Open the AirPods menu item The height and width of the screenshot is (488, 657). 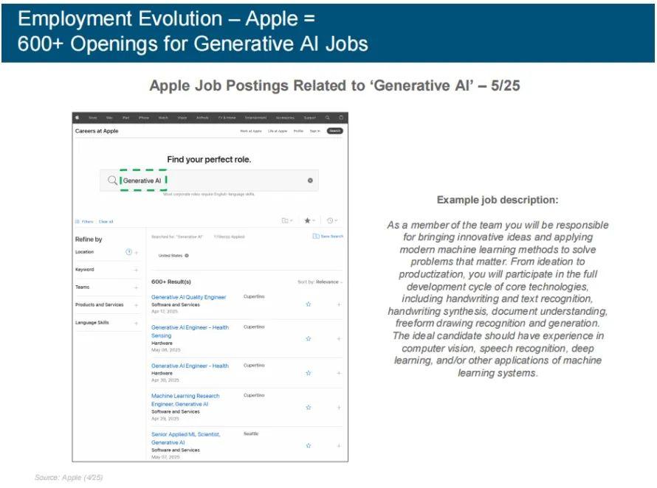click(x=202, y=118)
